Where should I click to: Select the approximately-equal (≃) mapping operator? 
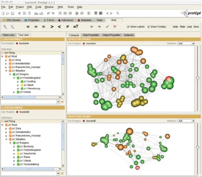36,27
